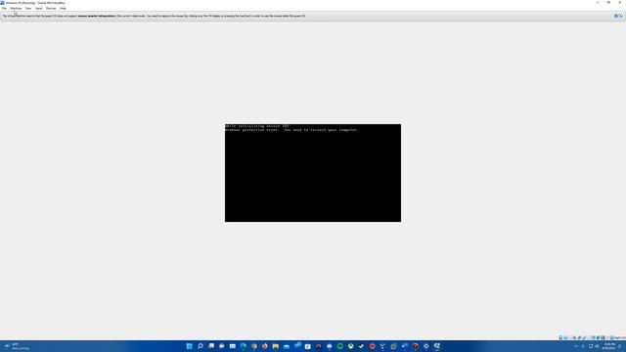Open the Xbox app on taskbar
Image resolution: width=626 pixels, height=352 pixels.
tap(351, 346)
